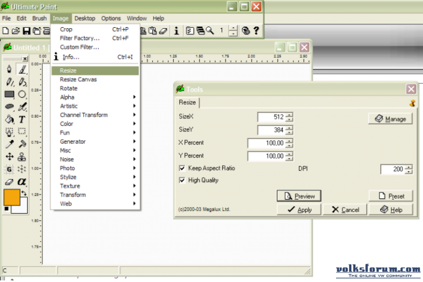Viewport: 423px width, 282px height.
Task: Click the Preset button
Action: [391, 196]
